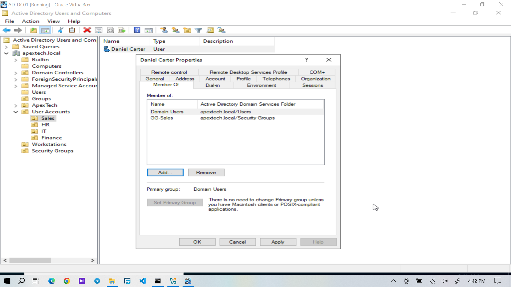The height and width of the screenshot is (287, 511).
Task: Switch to the Sessions tab
Action: [313, 85]
